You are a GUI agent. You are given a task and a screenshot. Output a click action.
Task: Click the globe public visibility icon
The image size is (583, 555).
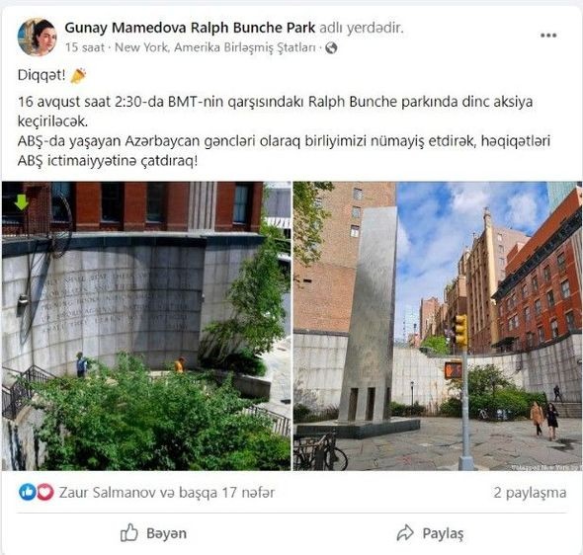coord(331,48)
